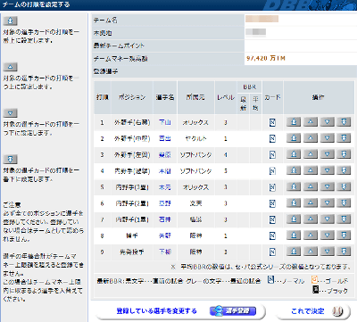This screenshot has height=322, width=357.
Task: Send batting order 1 player to the bottom
Action: [344, 122]
